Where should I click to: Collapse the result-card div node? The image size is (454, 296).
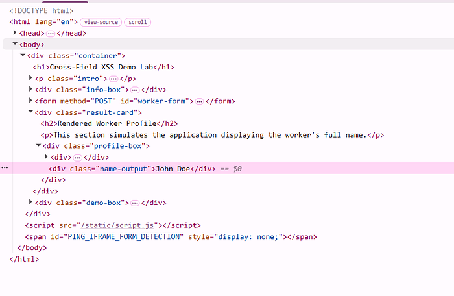click(30, 112)
